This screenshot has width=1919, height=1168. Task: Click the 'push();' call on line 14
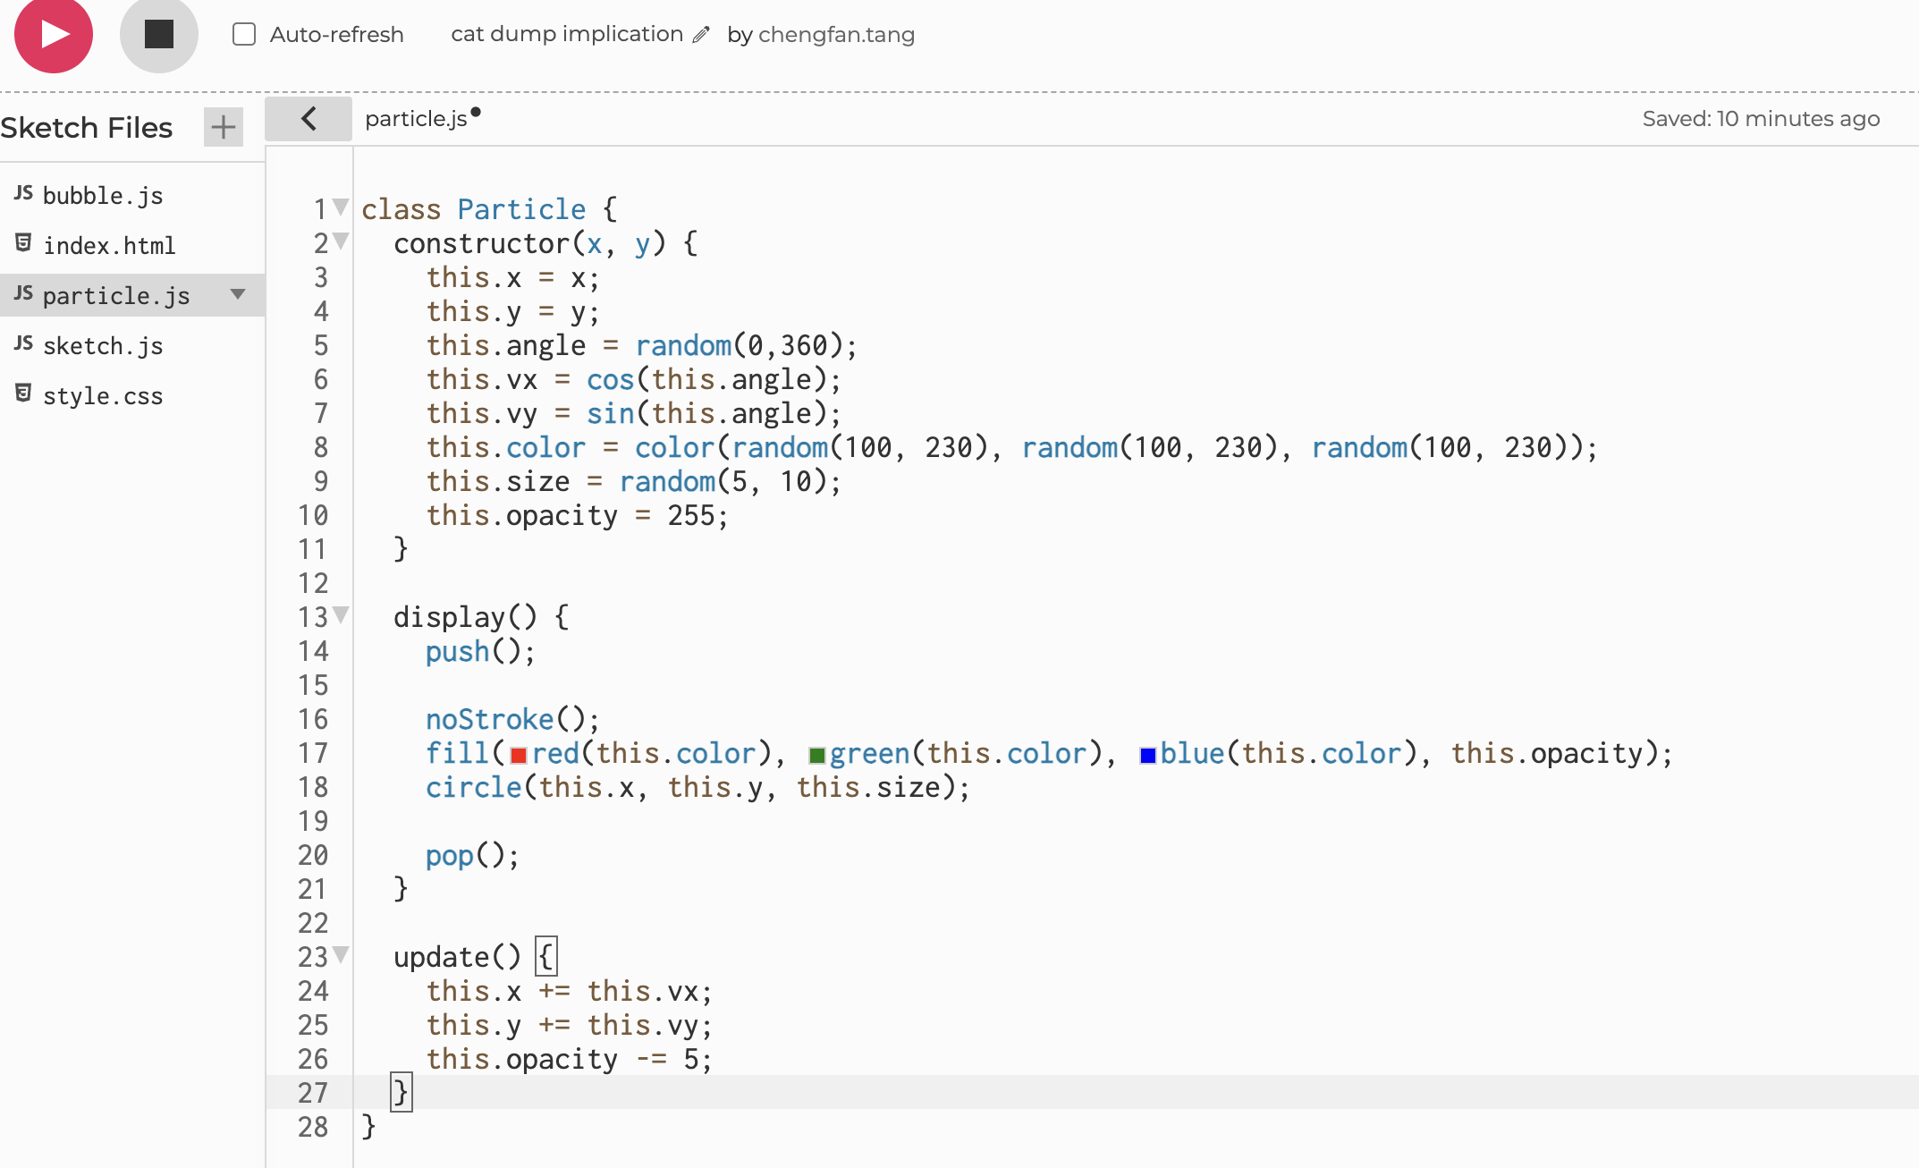480,652
